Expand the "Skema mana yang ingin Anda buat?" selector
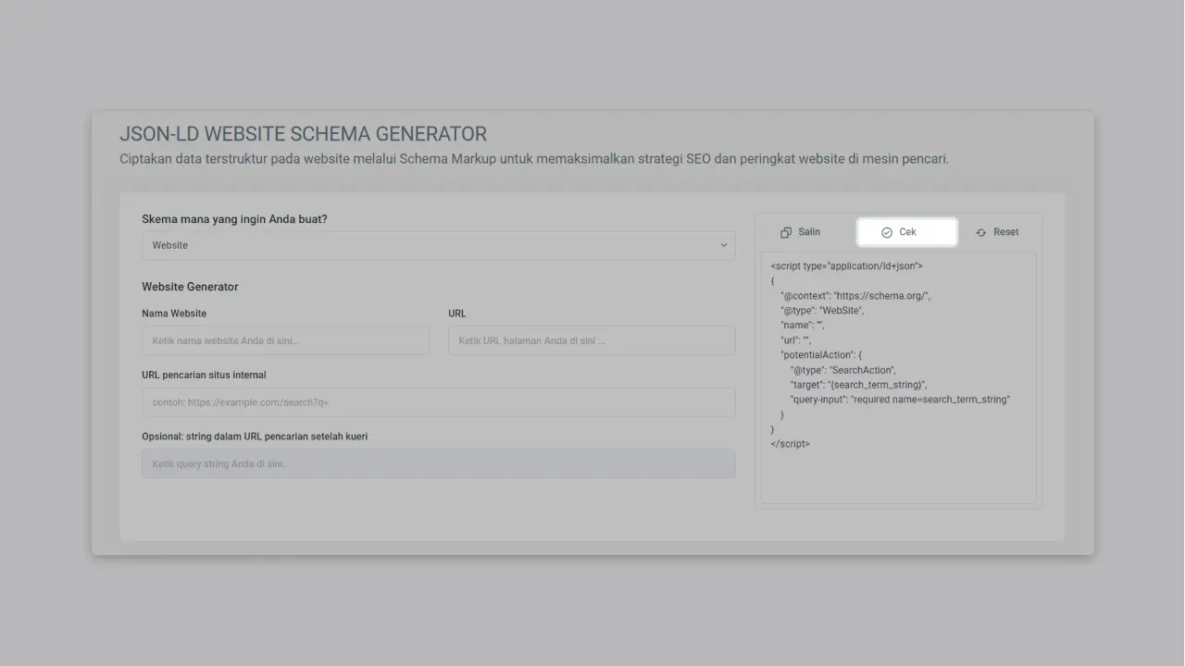This screenshot has width=1185, height=666. coord(438,245)
